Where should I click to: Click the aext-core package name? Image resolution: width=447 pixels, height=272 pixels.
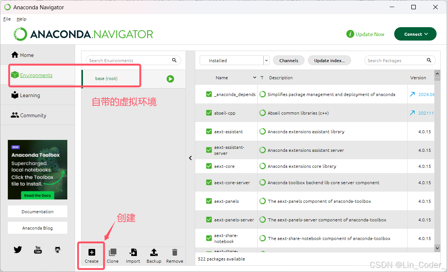pos(224,166)
